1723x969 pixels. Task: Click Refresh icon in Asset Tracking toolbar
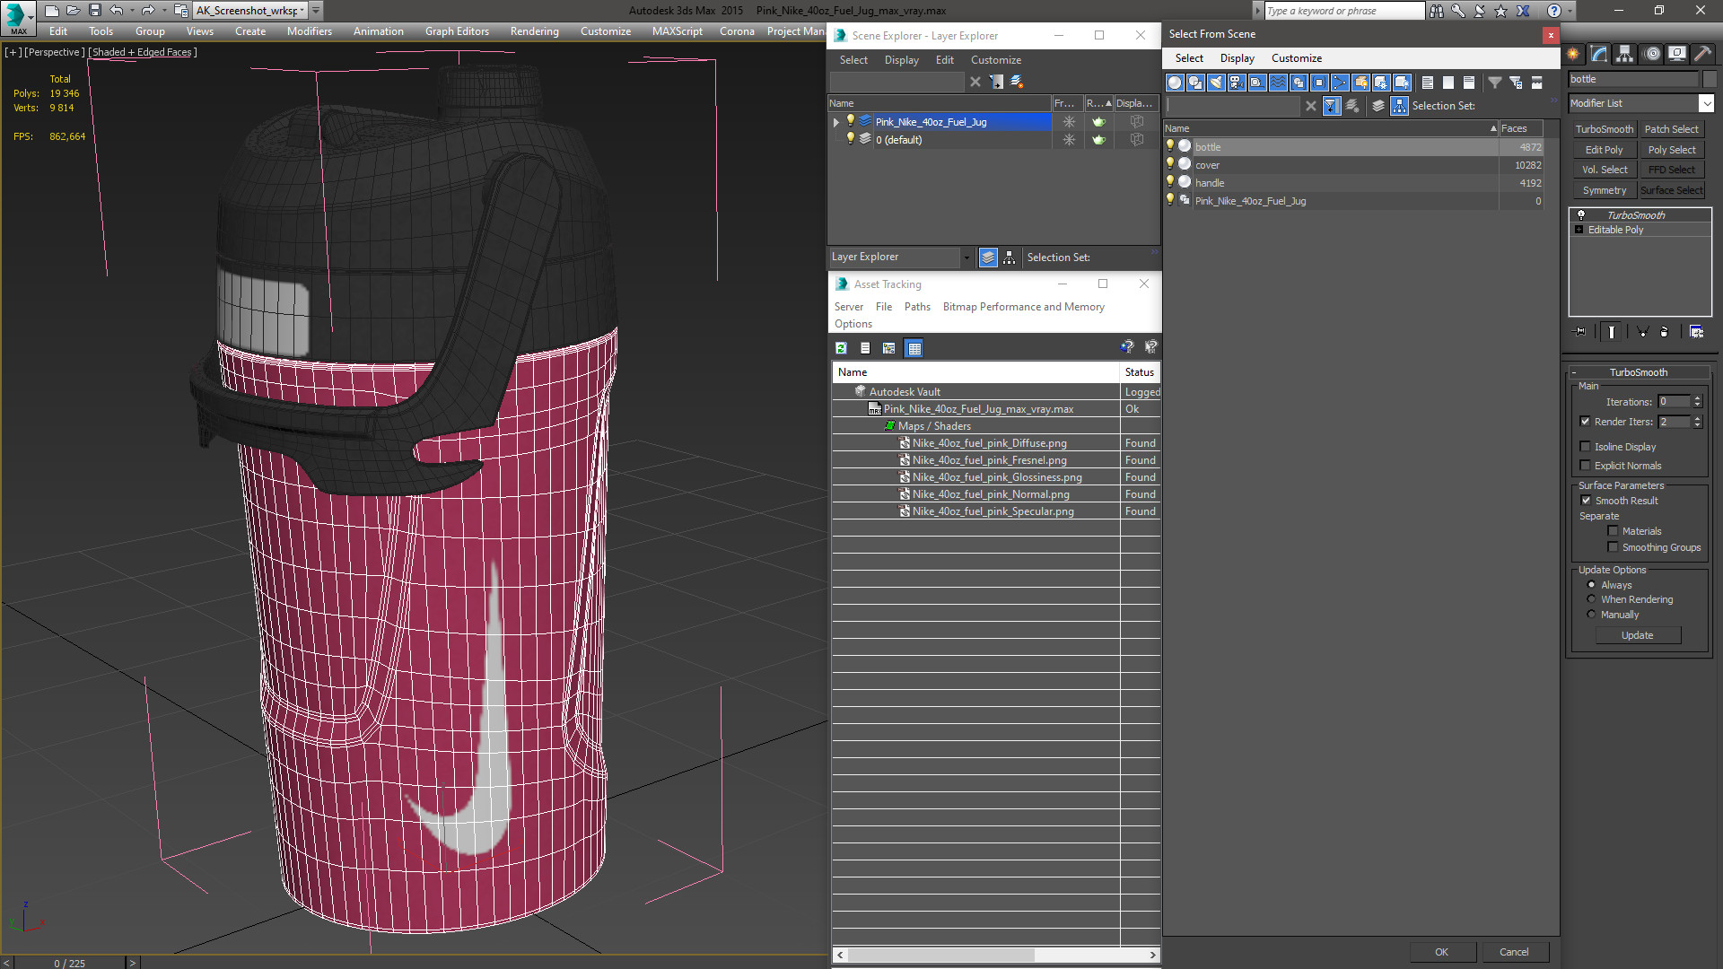pos(841,348)
